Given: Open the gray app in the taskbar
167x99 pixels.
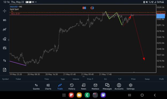Looking at the screenshot, I should tap(95, 95).
